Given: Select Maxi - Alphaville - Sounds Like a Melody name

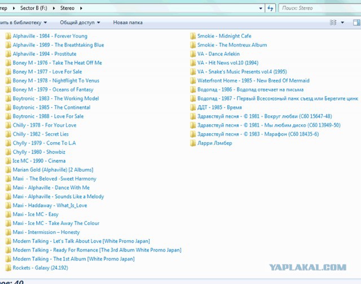Looking at the screenshot, I should pos(58,196).
